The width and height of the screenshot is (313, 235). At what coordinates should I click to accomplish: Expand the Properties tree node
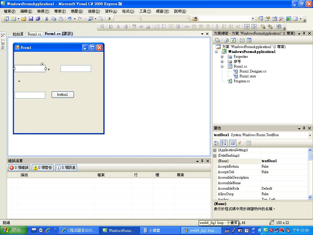point(222,57)
